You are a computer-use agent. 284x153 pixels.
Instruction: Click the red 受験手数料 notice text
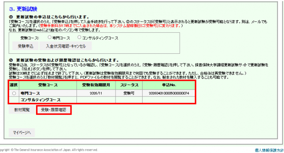click(110, 25)
